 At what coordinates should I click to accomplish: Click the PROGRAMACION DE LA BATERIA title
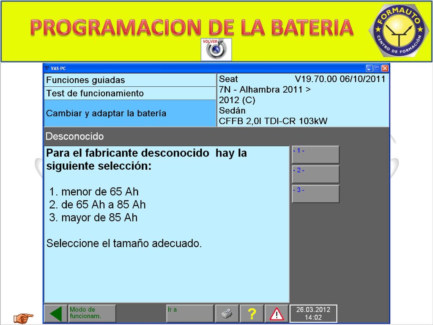click(192, 28)
